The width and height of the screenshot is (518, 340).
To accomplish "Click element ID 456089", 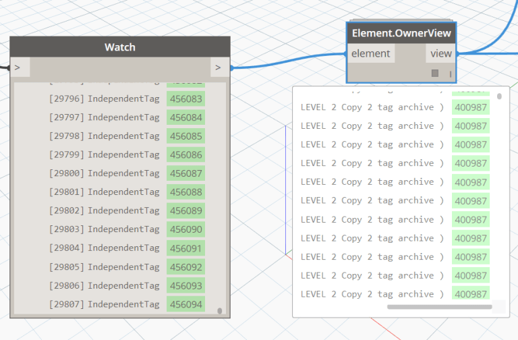I will (x=185, y=210).
